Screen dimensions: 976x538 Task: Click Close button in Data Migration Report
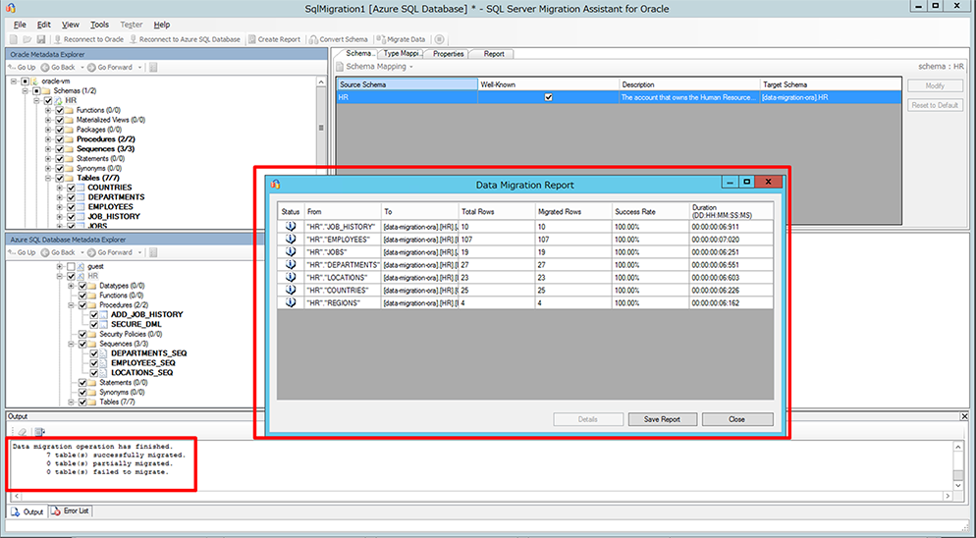tap(737, 419)
